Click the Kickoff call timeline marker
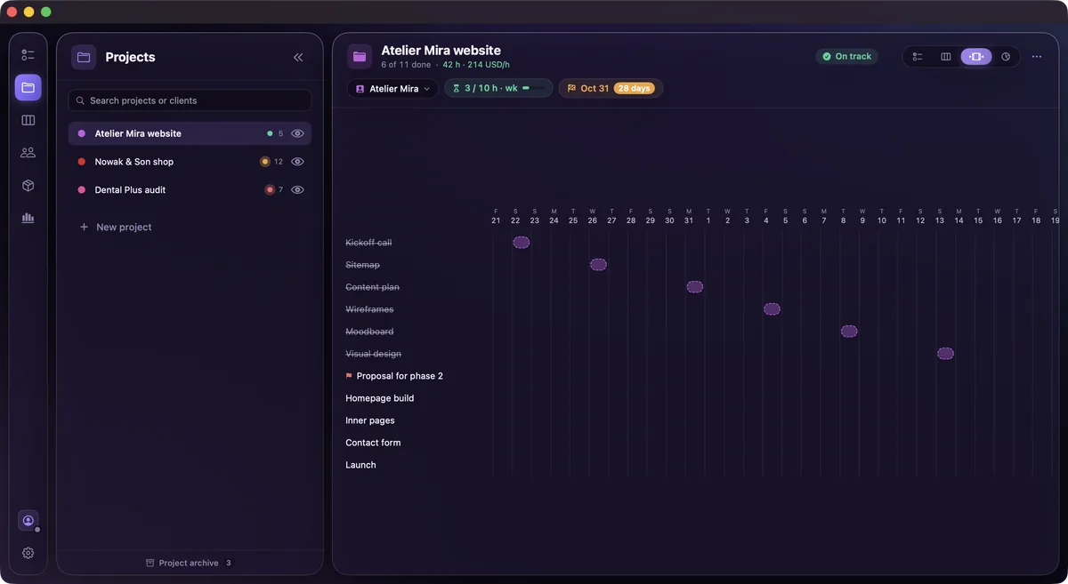The height and width of the screenshot is (584, 1068). (522, 243)
